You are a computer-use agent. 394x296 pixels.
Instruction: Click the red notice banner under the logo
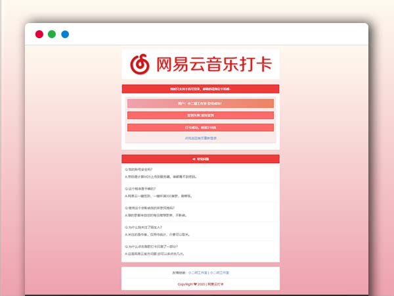pyautogui.click(x=200, y=89)
